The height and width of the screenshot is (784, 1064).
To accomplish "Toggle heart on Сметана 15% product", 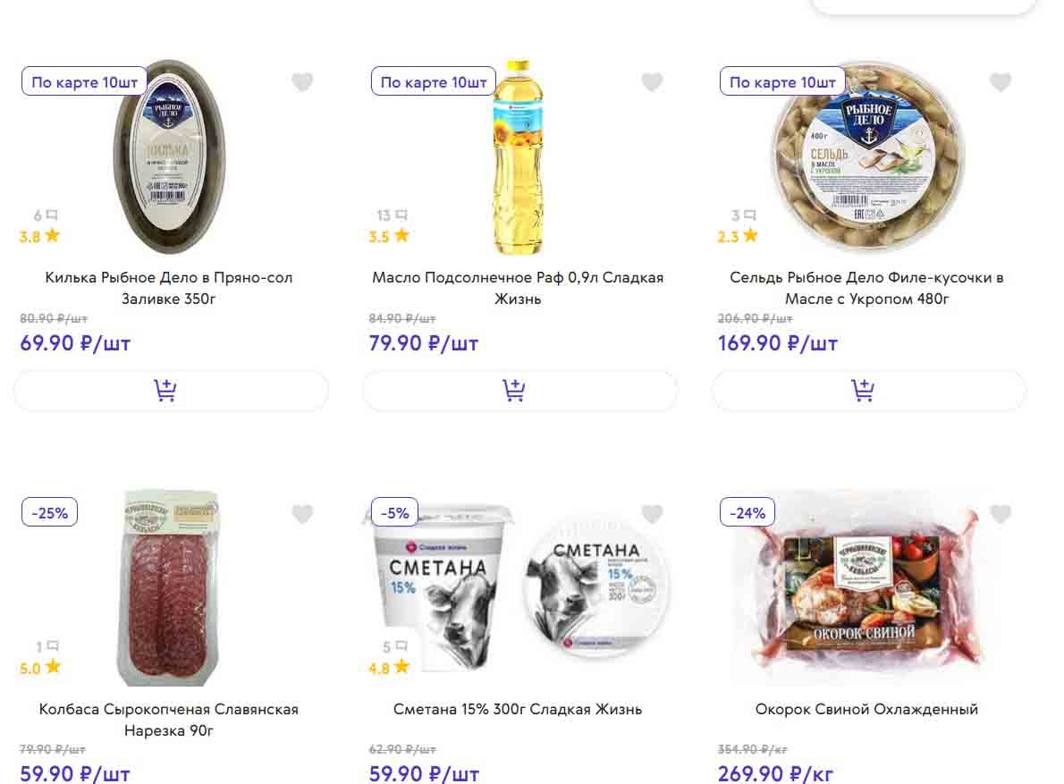I will click(x=652, y=514).
